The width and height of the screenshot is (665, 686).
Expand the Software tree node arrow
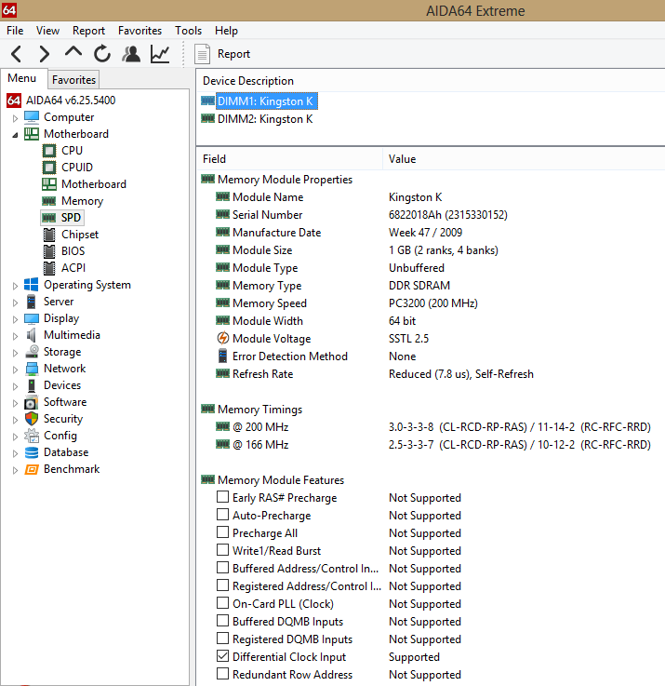pos(15,403)
